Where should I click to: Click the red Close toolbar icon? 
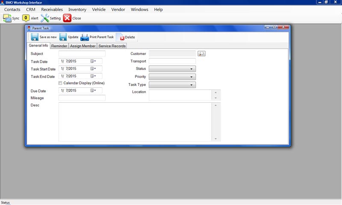pyautogui.click(x=67, y=18)
